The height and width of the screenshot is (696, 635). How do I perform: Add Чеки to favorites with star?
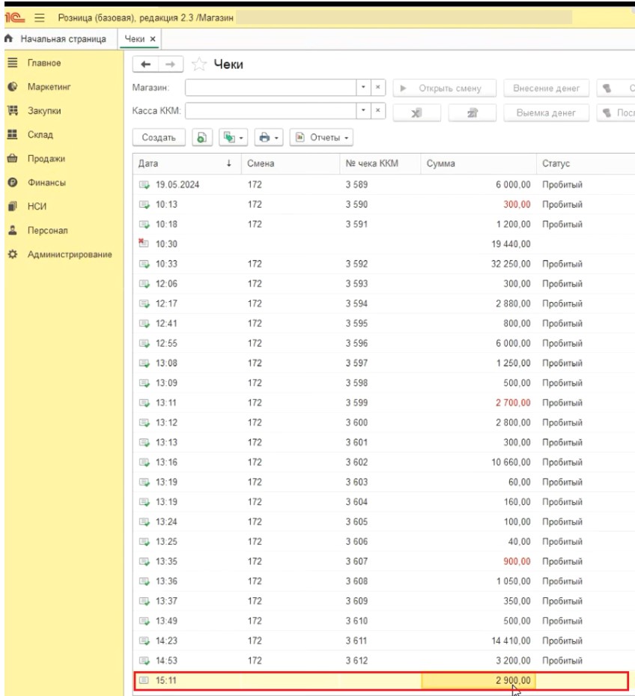[x=199, y=65]
